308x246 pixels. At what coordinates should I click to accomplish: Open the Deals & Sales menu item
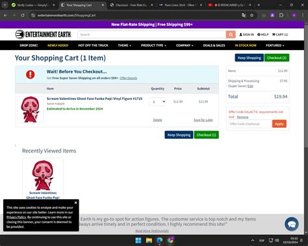[214, 45]
